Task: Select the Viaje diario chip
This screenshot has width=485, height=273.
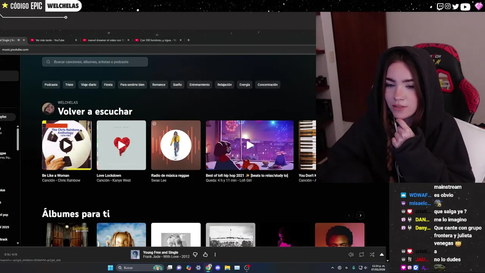Action: tap(88, 85)
